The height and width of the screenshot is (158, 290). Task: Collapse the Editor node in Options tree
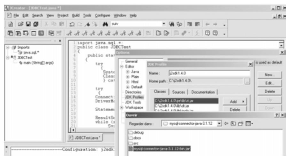(x=122, y=67)
